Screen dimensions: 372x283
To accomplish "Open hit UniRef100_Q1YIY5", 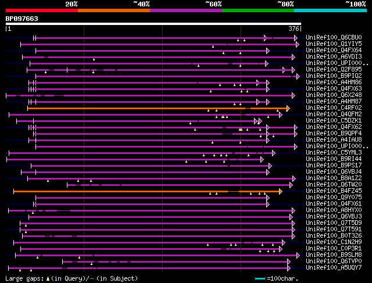I will click(x=334, y=44).
